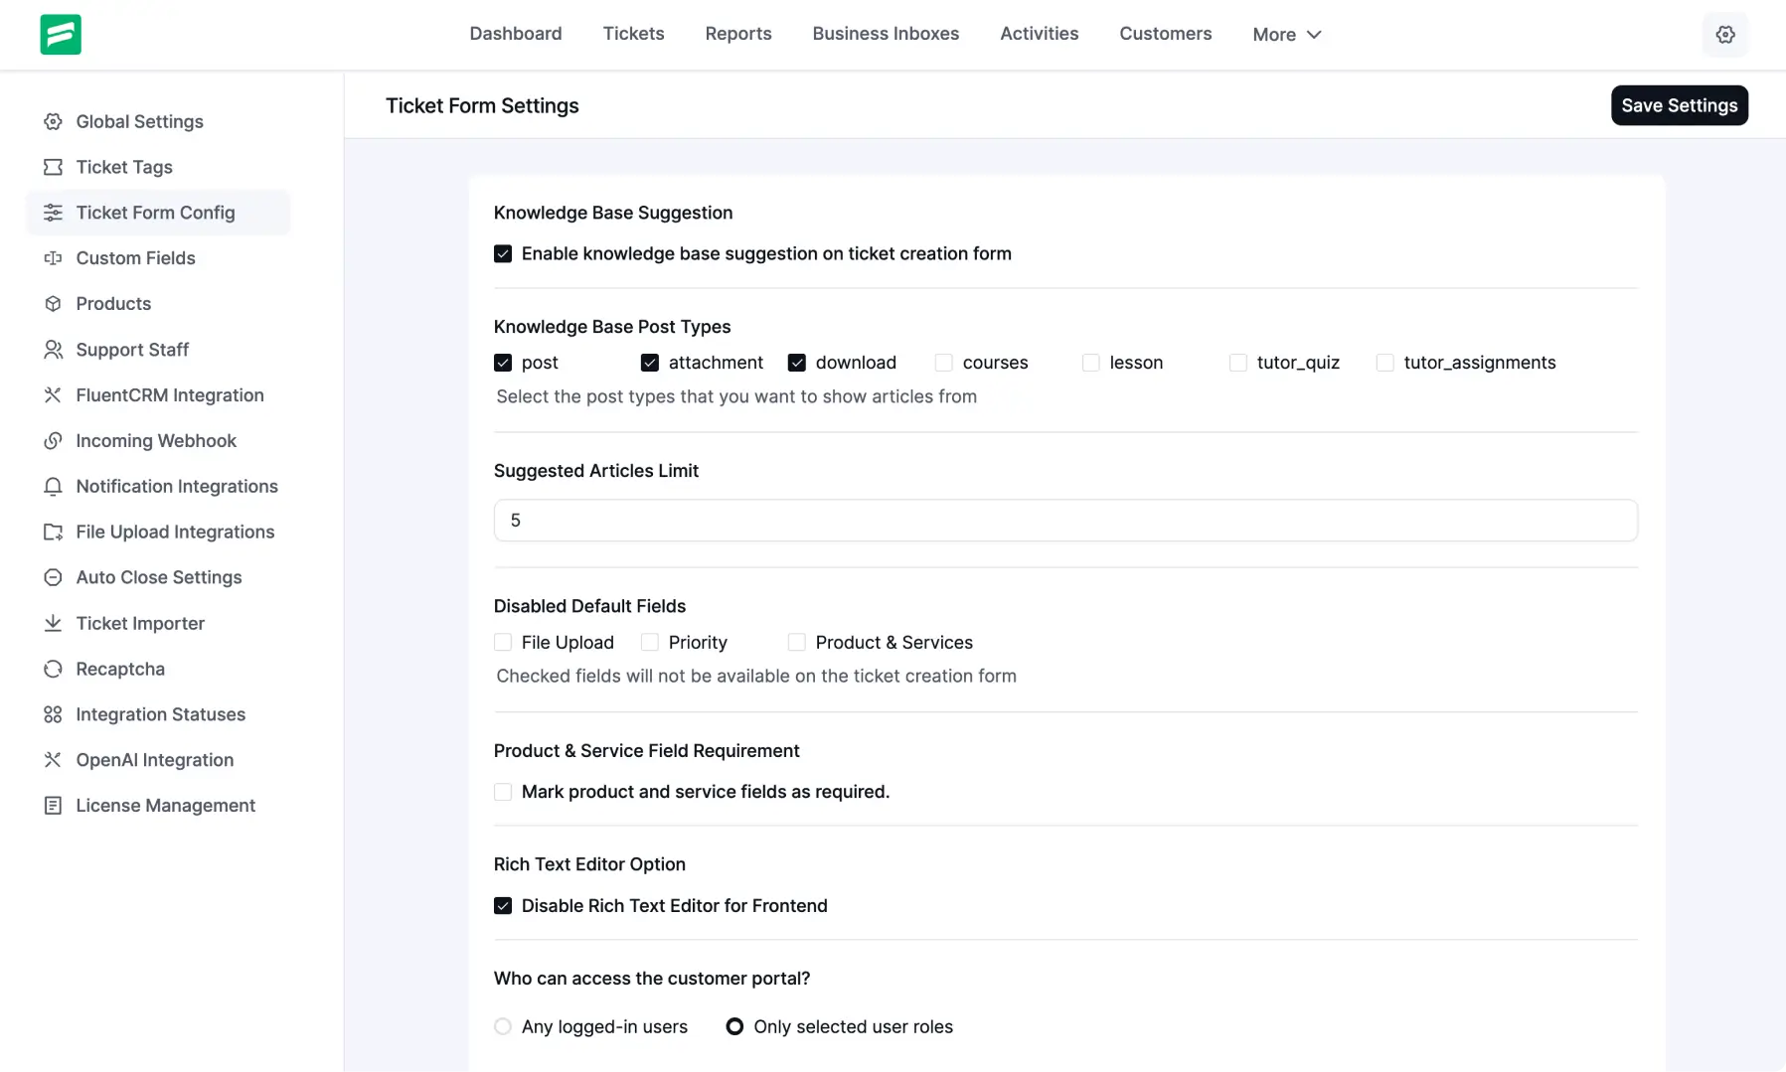This screenshot has width=1786, height=1072.
Task: Select the Support Staff icon
Action: tap(53, 350)
